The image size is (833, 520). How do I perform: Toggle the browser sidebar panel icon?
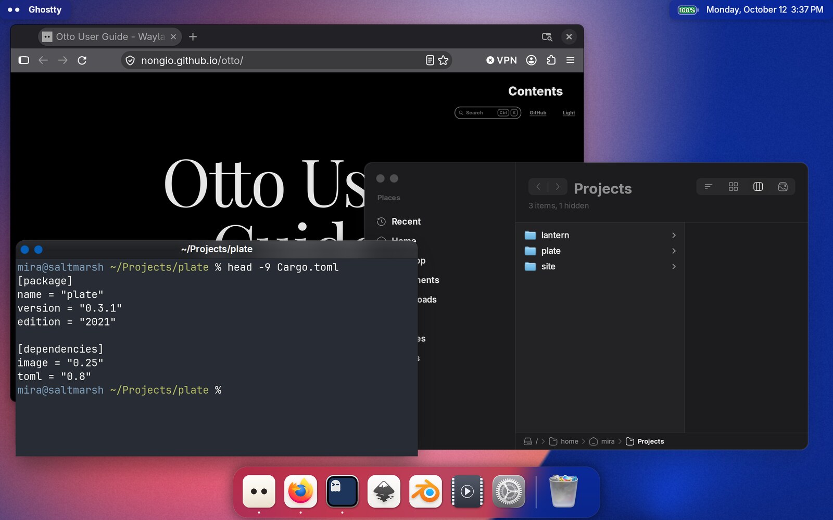point(23,60)
